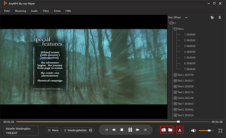Fast forward the video
226x138 pixels.
click(137, 130)
